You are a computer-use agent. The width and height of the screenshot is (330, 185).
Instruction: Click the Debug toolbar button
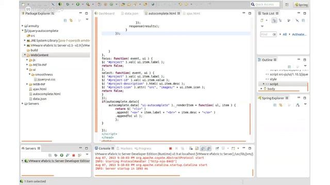[x=68, y=4]
